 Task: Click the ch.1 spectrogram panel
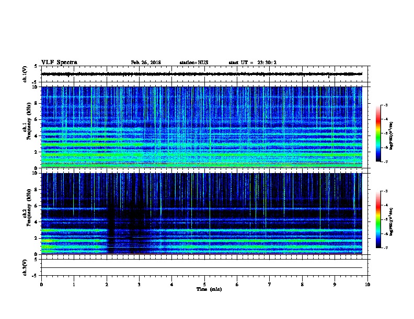point(201,127)
